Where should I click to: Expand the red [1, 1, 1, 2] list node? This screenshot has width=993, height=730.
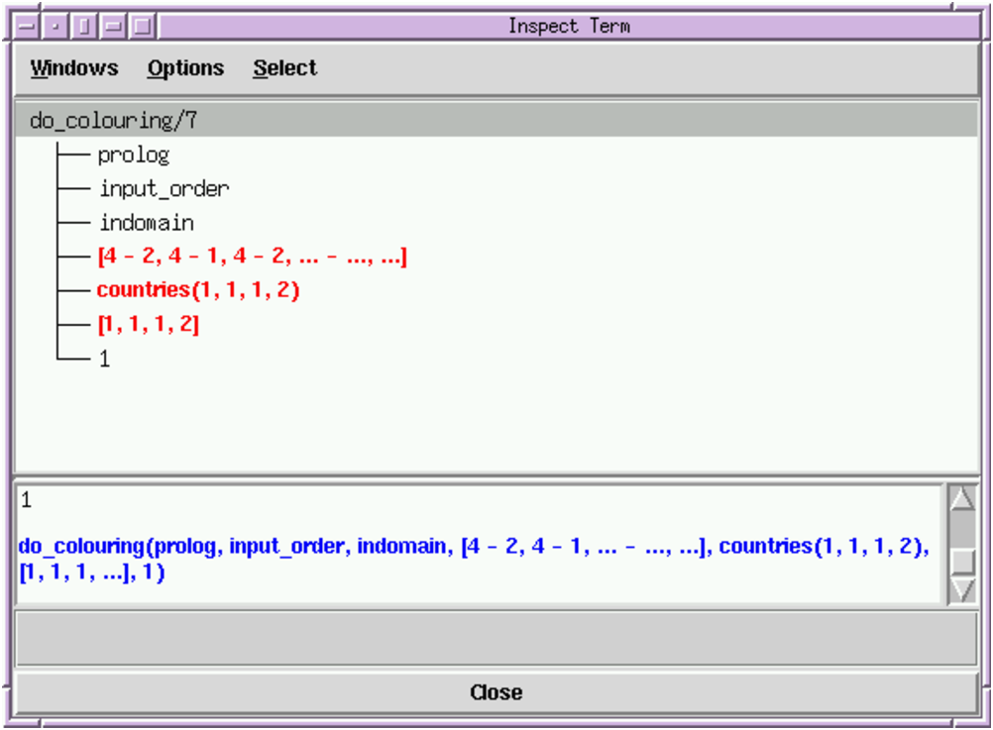(x=149, y=325)
